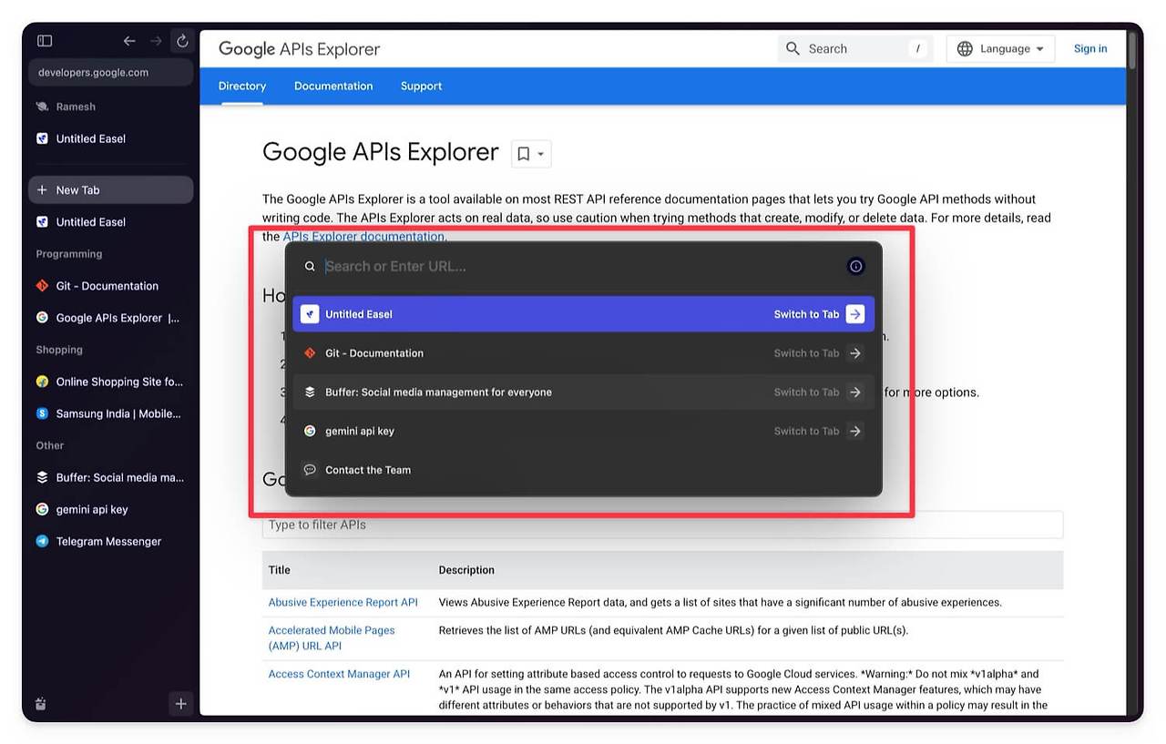
Task: Click the Switch to Tab arrow for Git - Documentation
Action: [x=855, y=353]
